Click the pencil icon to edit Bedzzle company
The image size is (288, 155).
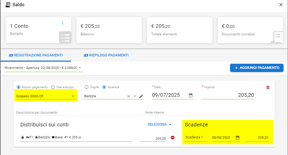[x=141, y=96]
